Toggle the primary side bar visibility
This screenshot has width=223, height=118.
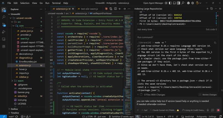tap(170, 3)
